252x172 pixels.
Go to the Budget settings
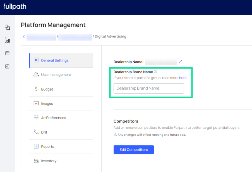(47, 89)
